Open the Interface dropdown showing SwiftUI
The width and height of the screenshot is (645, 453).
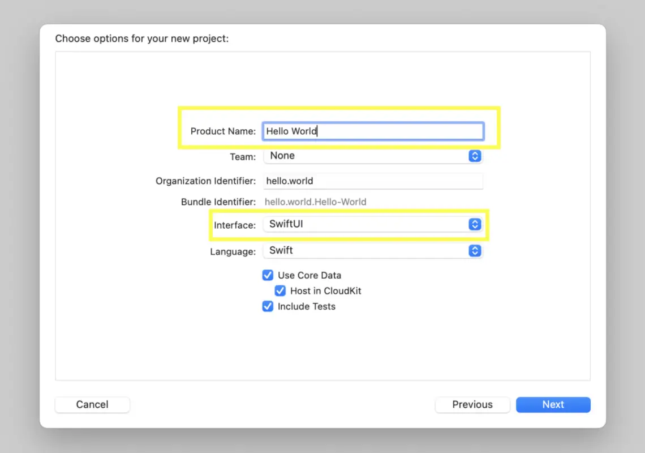click(x=373, y=224)
